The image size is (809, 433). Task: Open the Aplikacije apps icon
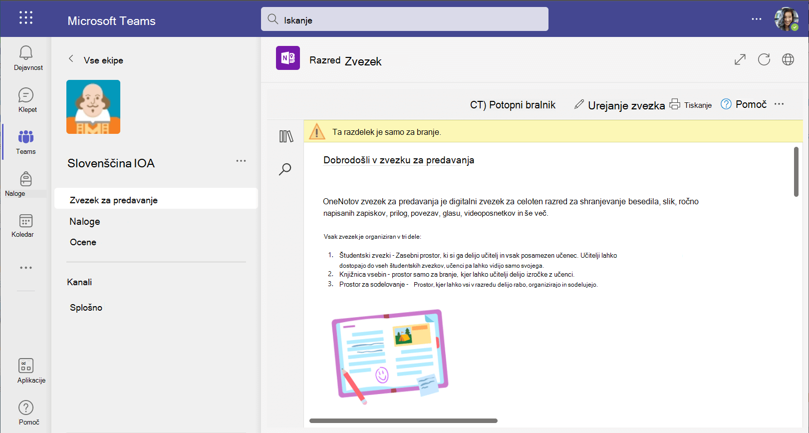[x=26, y=366]
